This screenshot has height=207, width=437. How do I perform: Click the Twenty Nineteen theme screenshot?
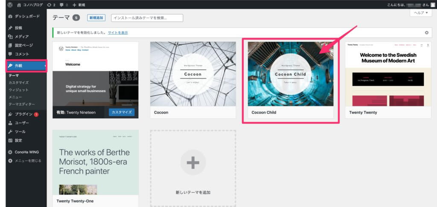pyautogui.click(x=95, y=74)
